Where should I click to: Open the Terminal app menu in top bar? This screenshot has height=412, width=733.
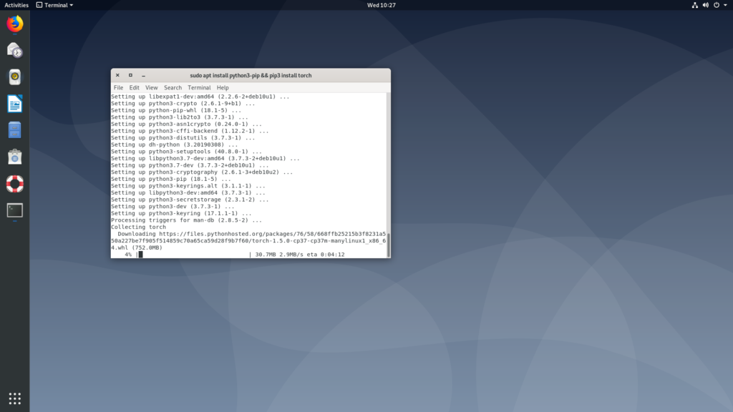[x=54, y=5]
